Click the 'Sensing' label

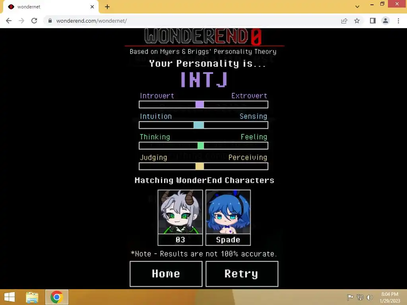(x=253, y=116)
